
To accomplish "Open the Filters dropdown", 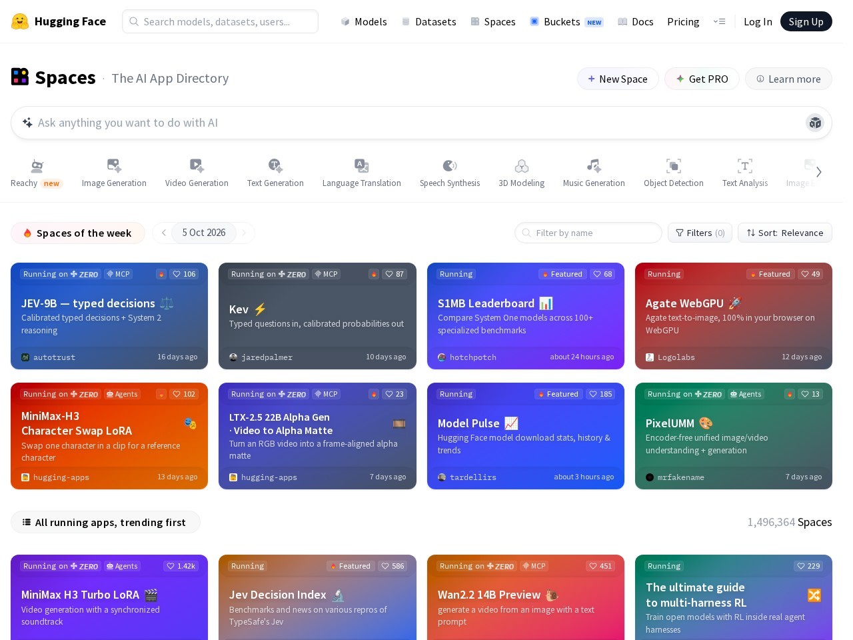I will [700, 233].
